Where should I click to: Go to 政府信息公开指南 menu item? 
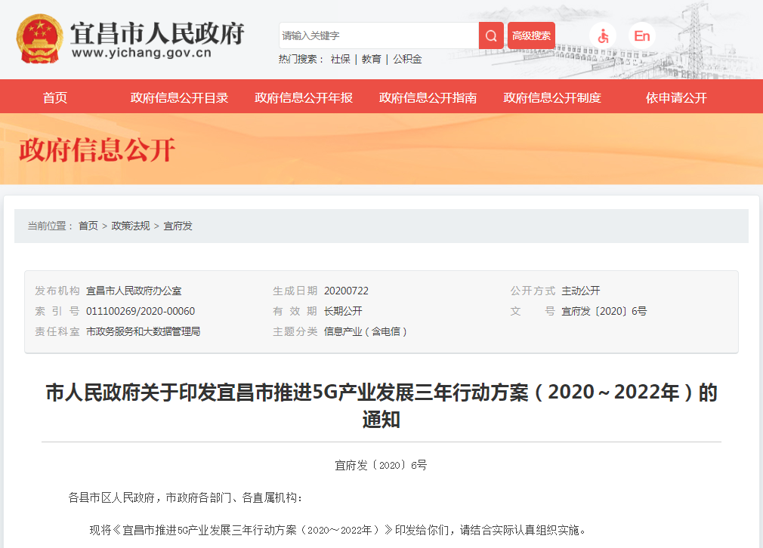click(x=428, y=97)
